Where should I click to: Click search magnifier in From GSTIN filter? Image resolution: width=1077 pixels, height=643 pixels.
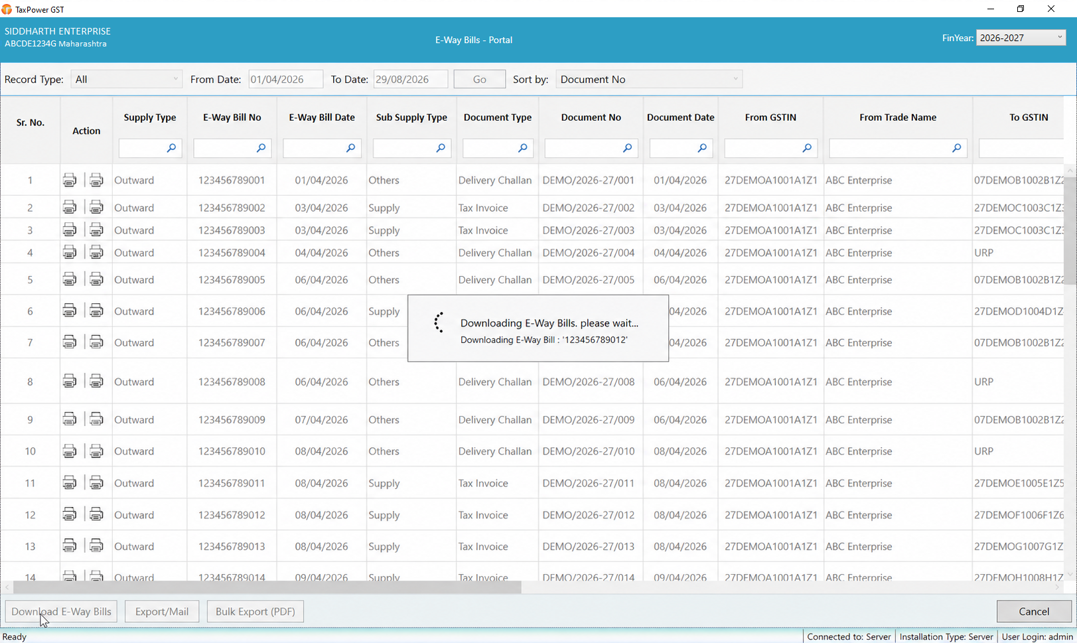pyautogui.click(x=807, y=148)
